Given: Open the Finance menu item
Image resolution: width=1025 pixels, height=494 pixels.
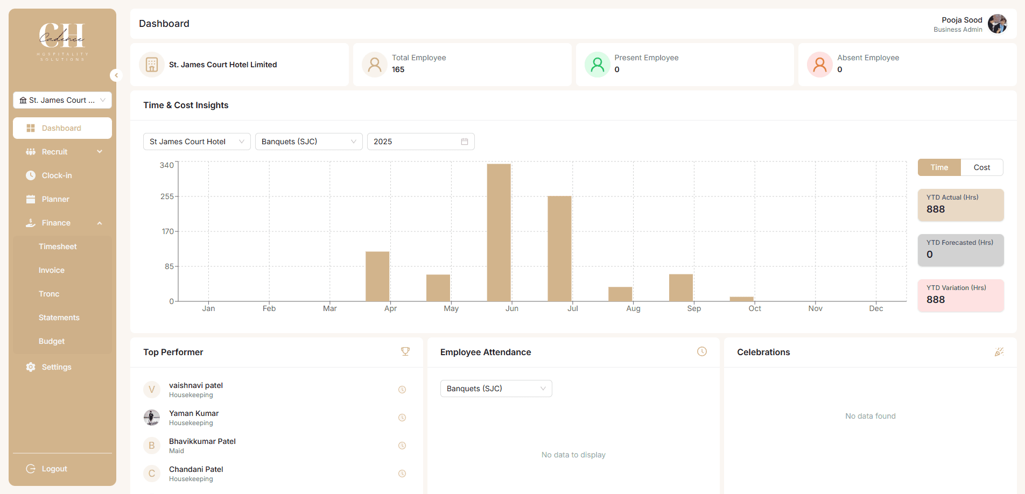Looking at the screenshot, I should pyautogui.click(x=62, y=223).
